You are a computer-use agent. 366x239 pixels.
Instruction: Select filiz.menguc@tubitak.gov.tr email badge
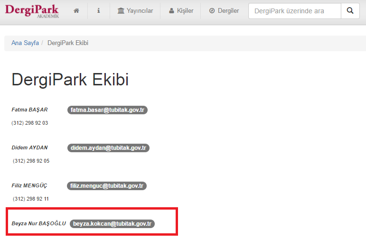107,186
